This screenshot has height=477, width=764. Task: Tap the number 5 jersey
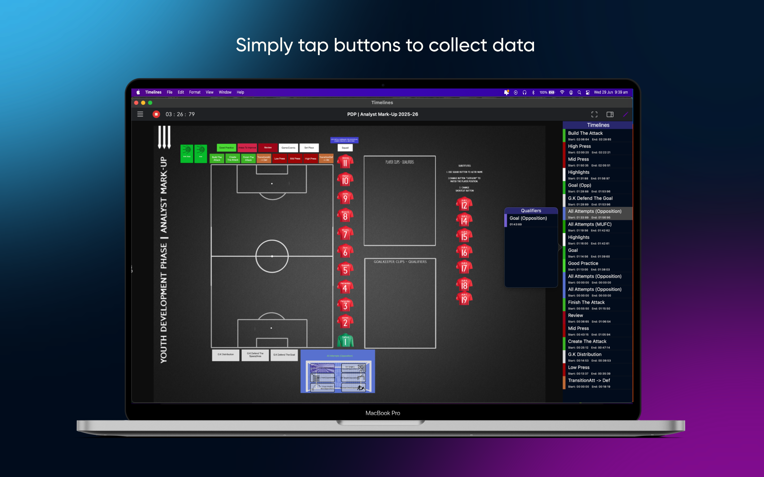(x=345, y=269)
